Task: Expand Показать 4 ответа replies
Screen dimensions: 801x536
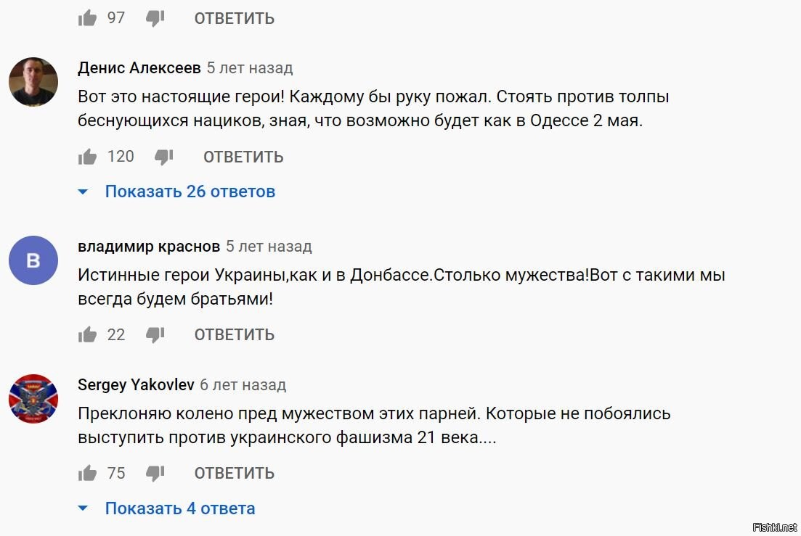Action: point(180,508)
